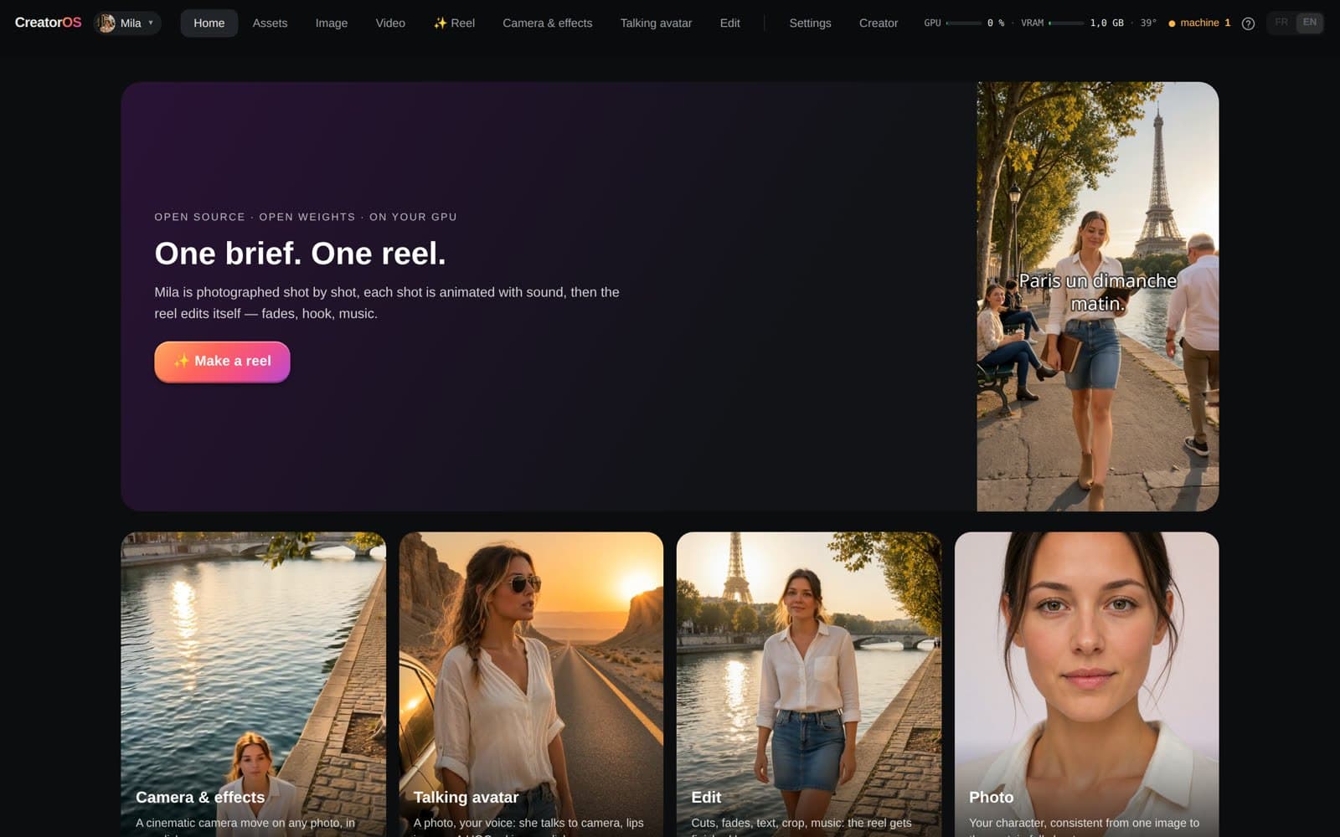Open the Photo feature card
Screen dimensions: 1340x837
pyautogui.click(x=1086, y=684)
